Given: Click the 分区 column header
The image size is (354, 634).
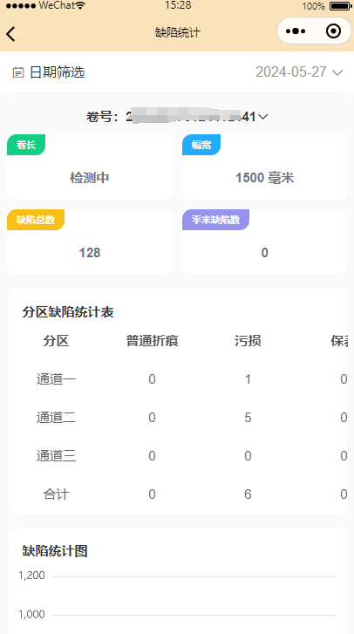Looking at the screenshot, I should point(56,341).
